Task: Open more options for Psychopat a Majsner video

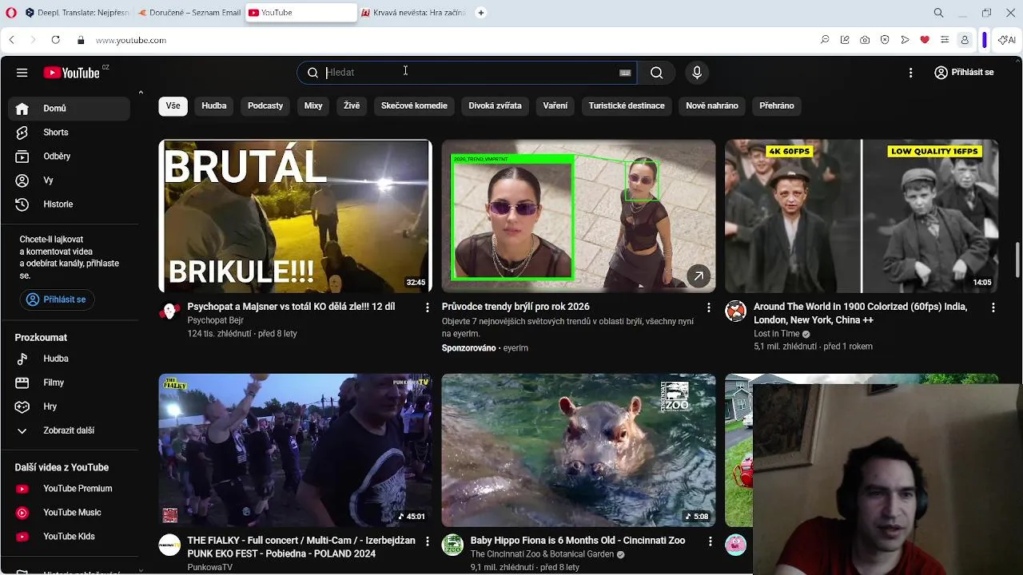Action: click(427, 307)
